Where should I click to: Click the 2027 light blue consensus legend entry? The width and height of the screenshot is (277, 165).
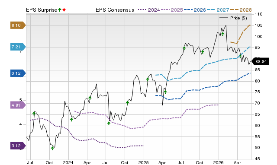coord(218,10)
